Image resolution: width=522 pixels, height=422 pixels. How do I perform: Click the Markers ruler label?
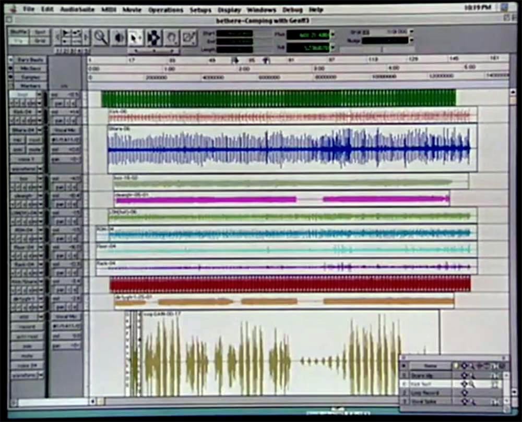(x=30, y=85)
